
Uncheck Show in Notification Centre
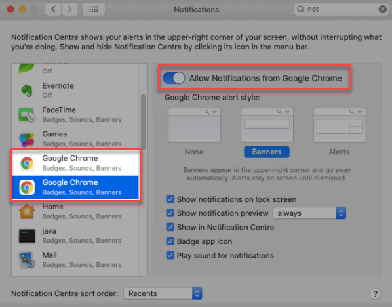coord(170,227)
